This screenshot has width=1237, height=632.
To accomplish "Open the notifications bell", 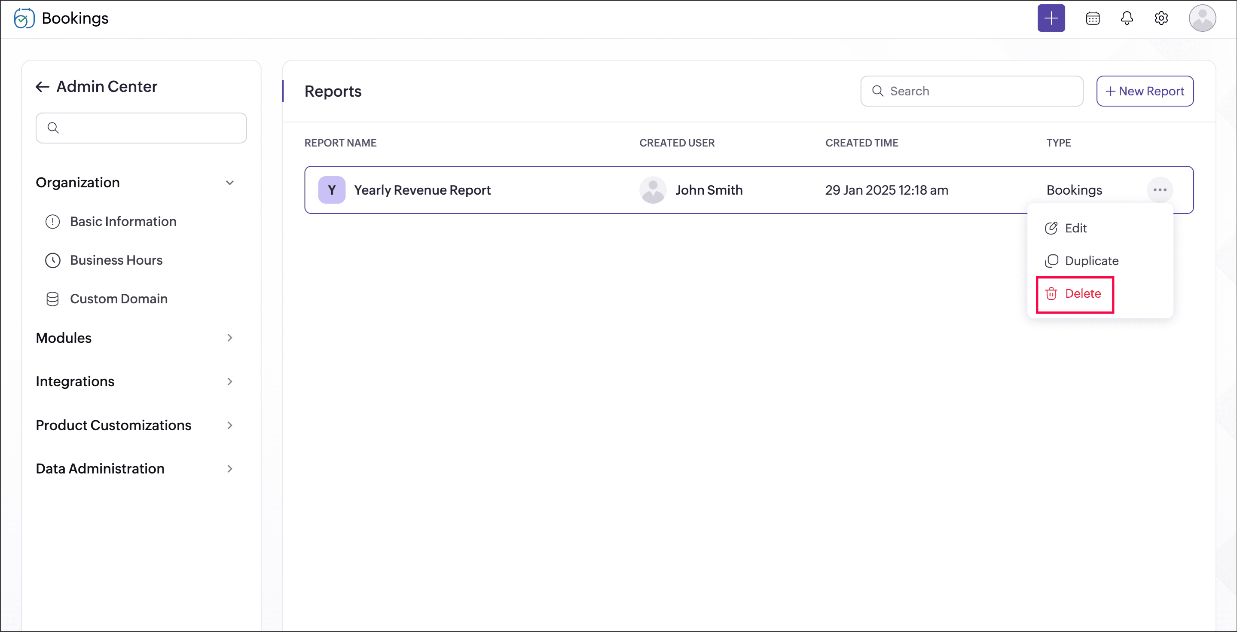I will (x=1127, y=18).
